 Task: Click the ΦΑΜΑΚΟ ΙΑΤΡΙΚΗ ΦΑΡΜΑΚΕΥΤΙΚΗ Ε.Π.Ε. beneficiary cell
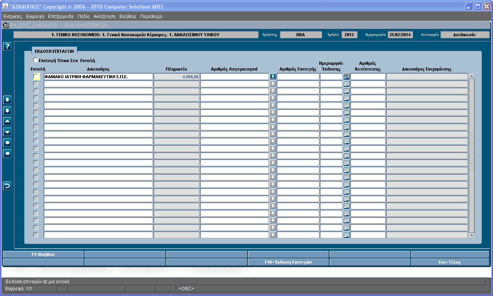tap(98, 77)
